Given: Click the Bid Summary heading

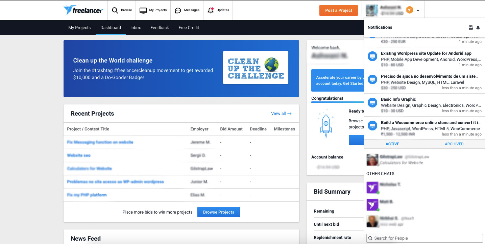Looking at the screenshot, I should [332, 192].
